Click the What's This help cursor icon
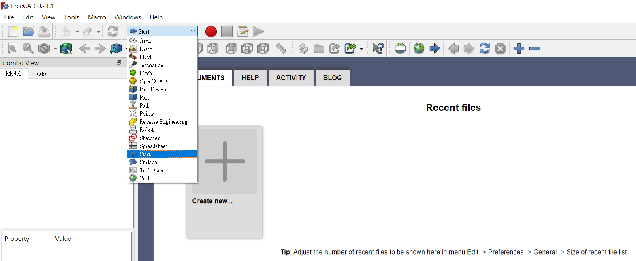This screenshot has height=261, width=636. (x=378, y=49)
